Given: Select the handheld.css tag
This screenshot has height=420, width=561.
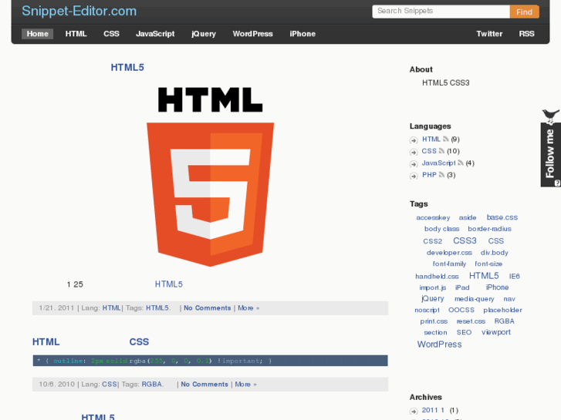Looking at the screenshot, I should 437,277.
